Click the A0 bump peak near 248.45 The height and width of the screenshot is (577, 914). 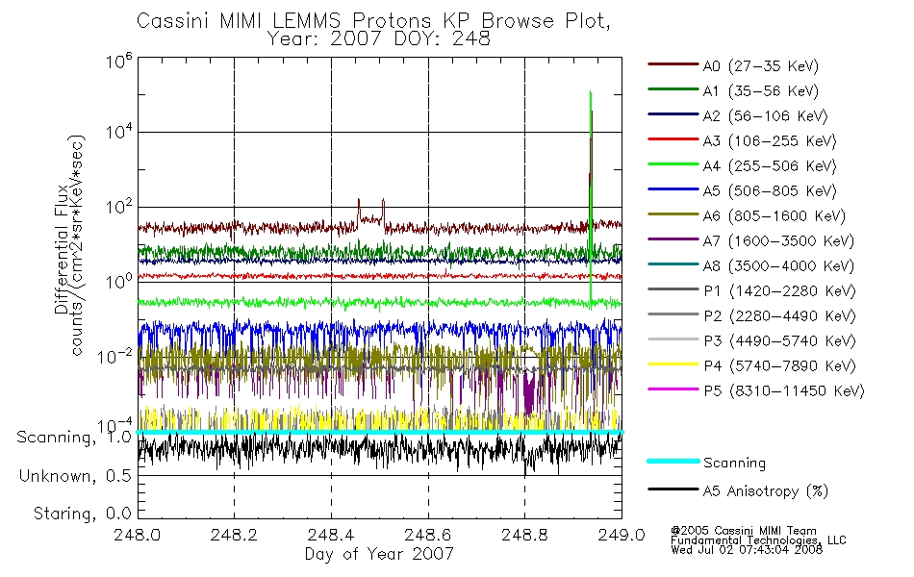coord(359,201)
